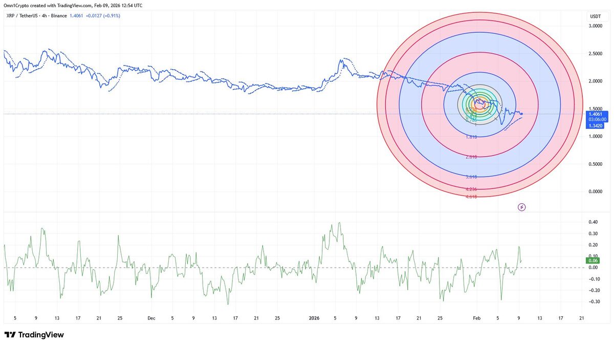The height and width of the screenshot is (346, 614).
Task: Click the 3.618 Fibonacci level label
Action: (472, 176)
